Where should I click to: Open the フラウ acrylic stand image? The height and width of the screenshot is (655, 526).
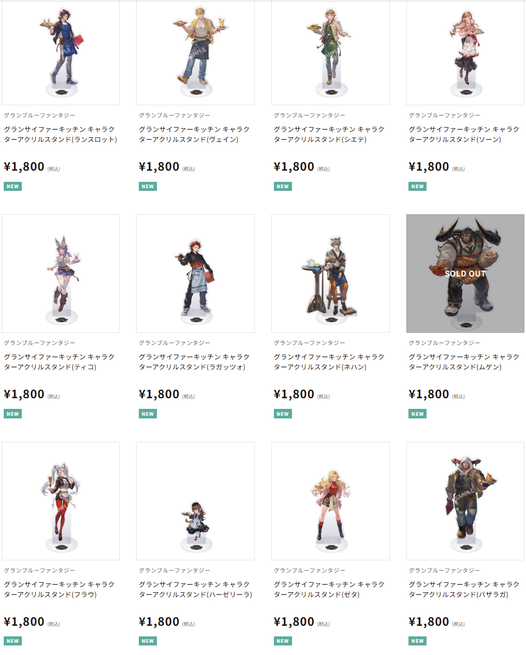pos(61,501)
